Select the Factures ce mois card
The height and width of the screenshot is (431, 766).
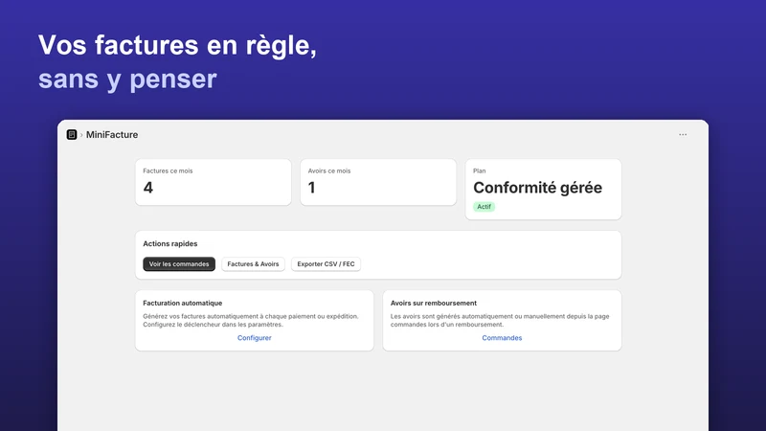[213, 182]
